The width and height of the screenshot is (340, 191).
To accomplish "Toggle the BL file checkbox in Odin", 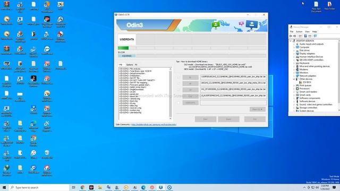I will [x=178, y=77].
